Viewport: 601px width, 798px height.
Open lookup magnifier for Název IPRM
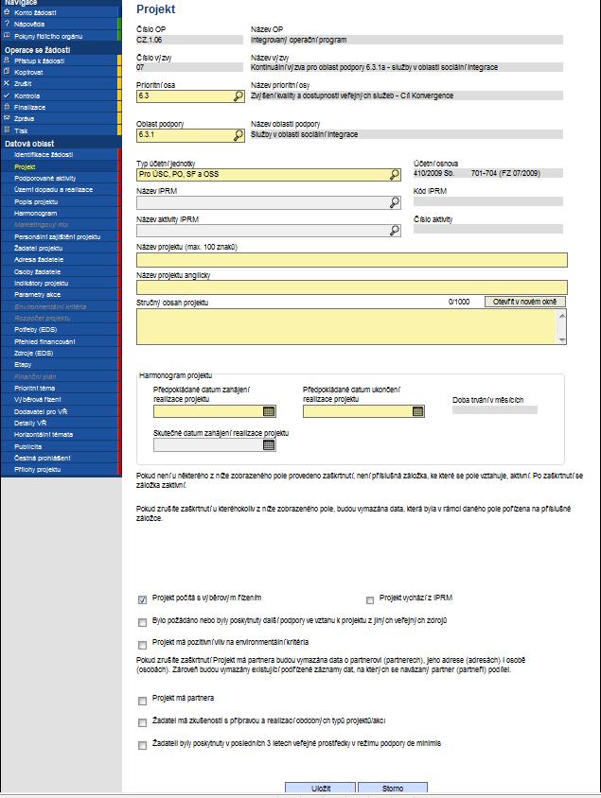click(x=395, y=202)
